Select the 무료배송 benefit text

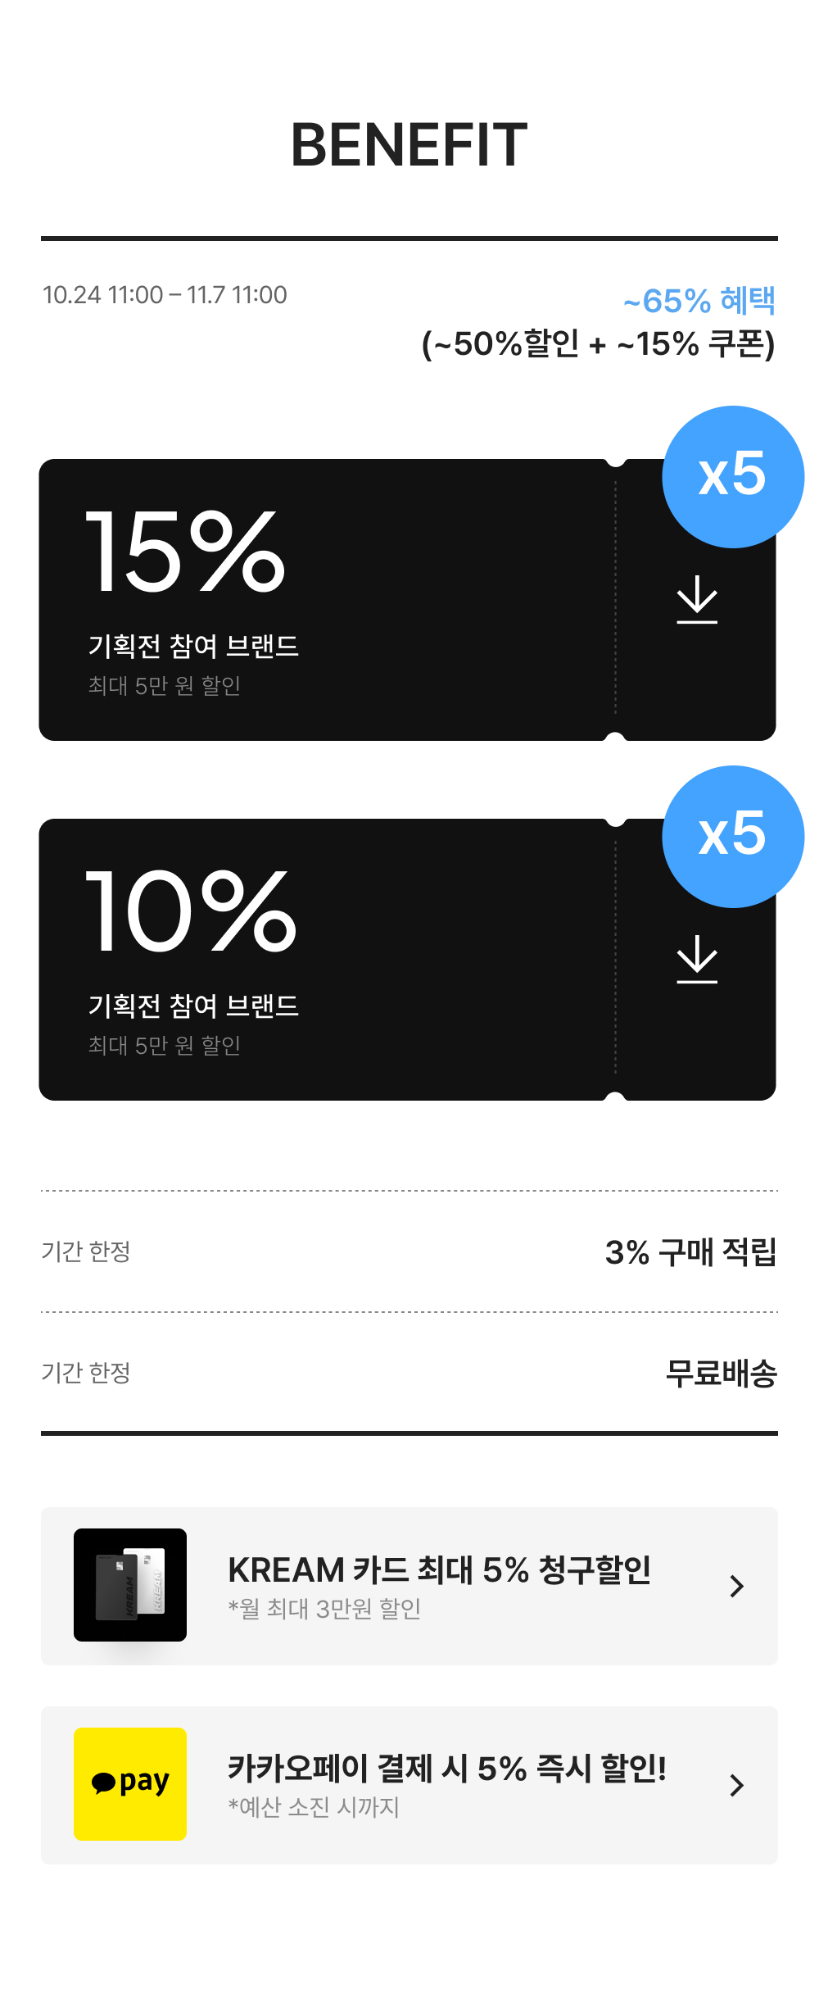click(x=721, y=1373)
